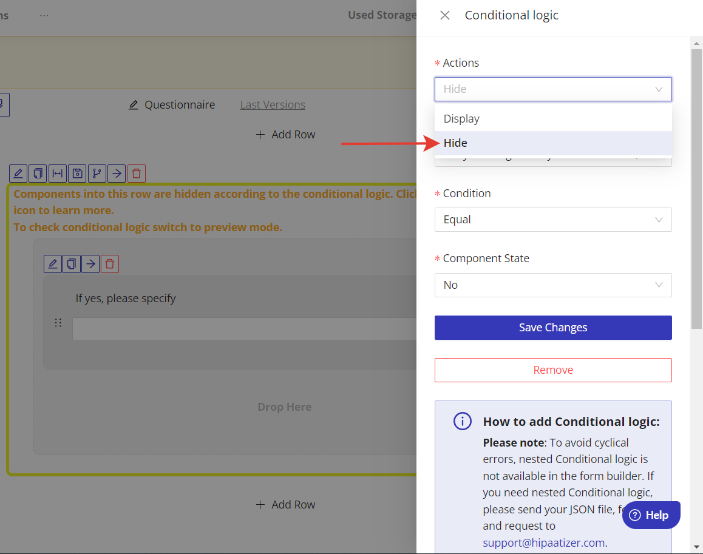
Task: Click the row's red trash delete icon
Action: click(137, 174)
